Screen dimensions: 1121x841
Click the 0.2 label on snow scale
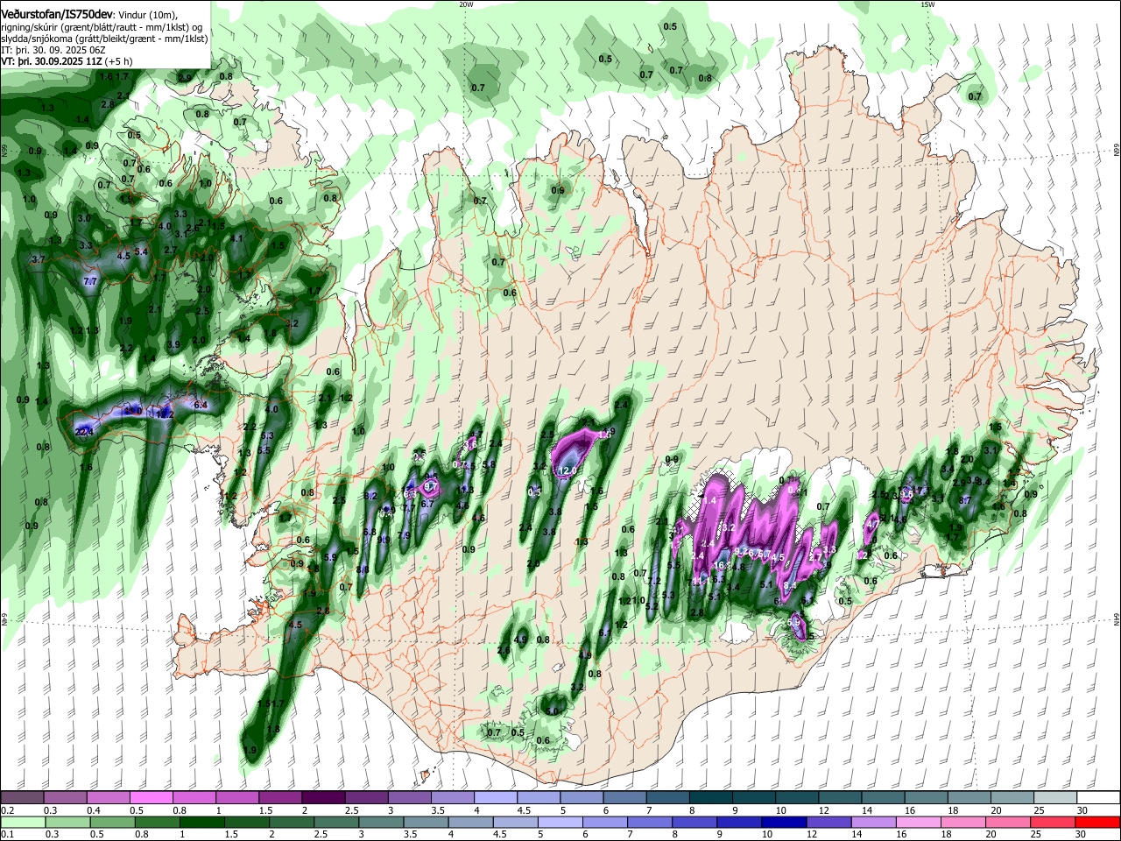(x=7, y=810)
